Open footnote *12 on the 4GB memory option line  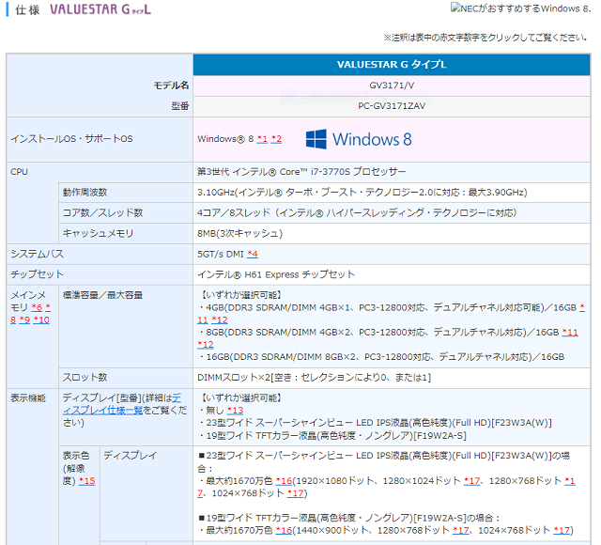[220, 319]
